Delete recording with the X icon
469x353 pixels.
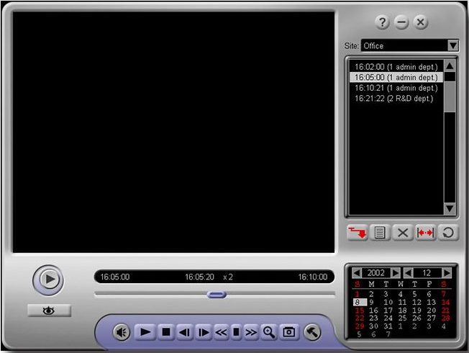click(x=403, y=233)
